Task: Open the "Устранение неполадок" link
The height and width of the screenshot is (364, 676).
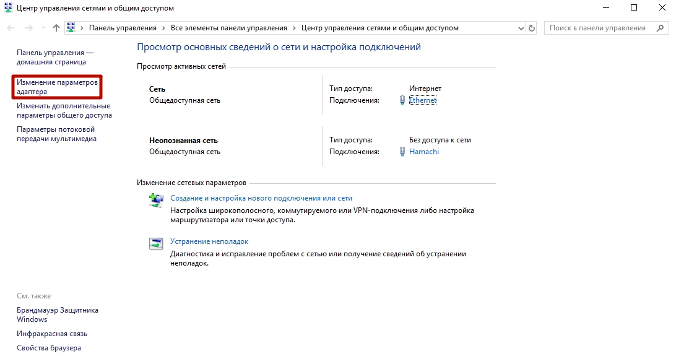Action: (x=209, y=241)
